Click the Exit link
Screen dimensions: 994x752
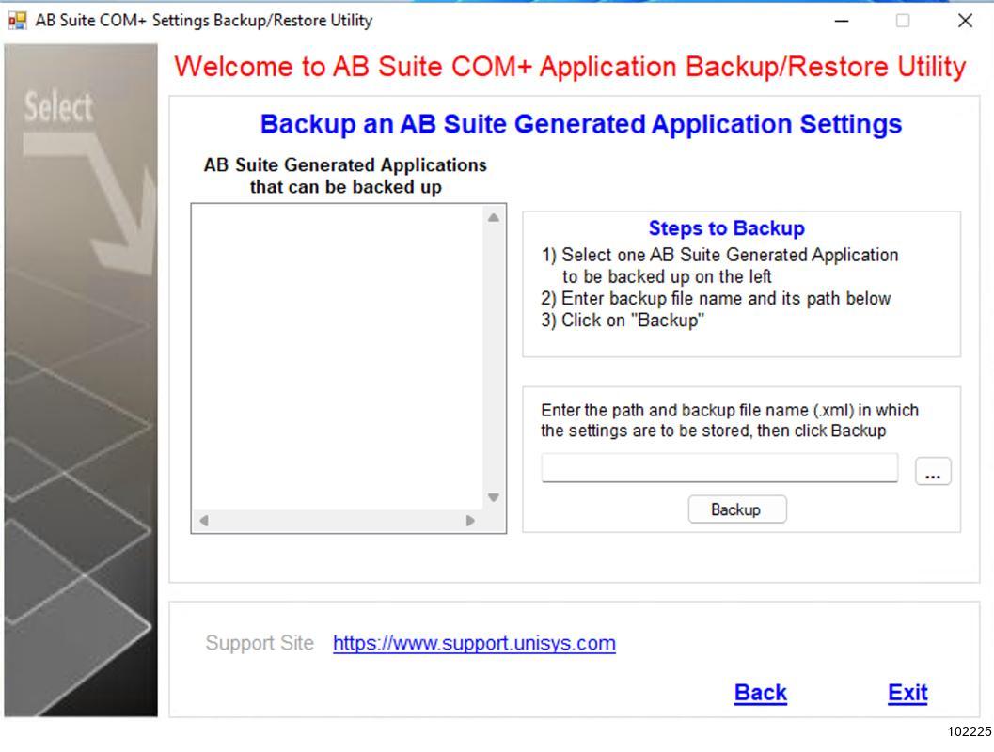907,693
